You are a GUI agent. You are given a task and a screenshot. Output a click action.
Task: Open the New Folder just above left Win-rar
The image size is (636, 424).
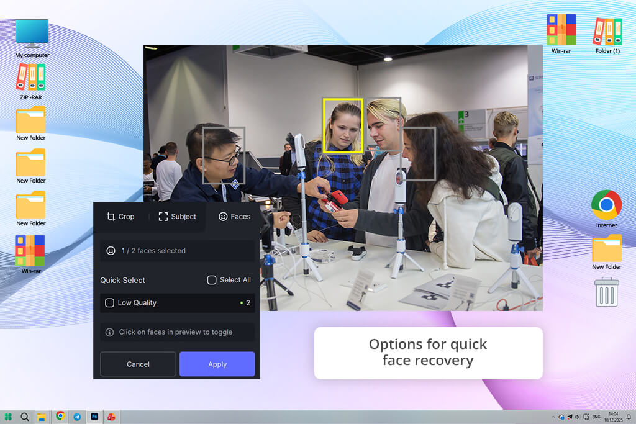tap(31, 209)
